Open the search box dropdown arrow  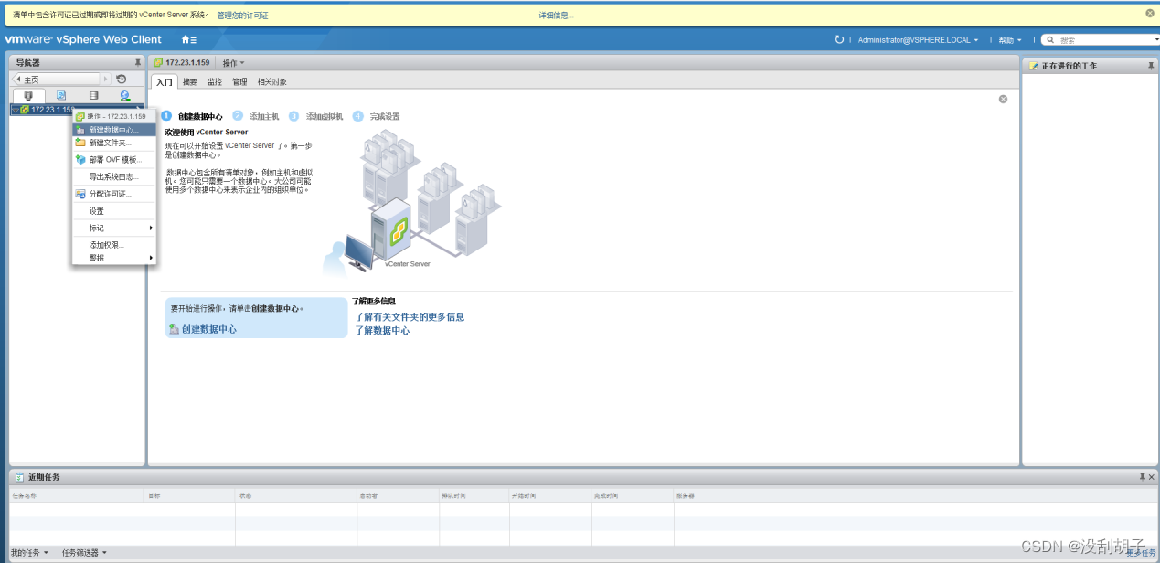tap(1156, 40)
